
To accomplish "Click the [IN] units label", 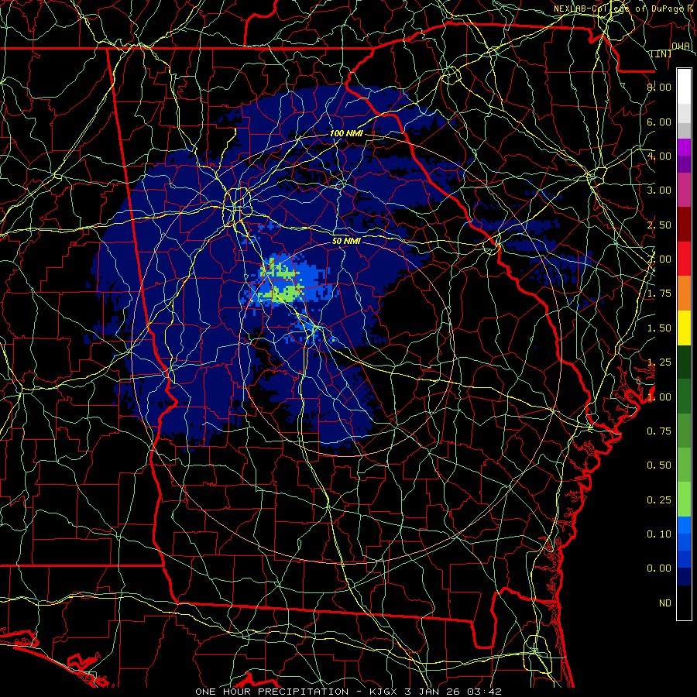I will click(661, 53).
